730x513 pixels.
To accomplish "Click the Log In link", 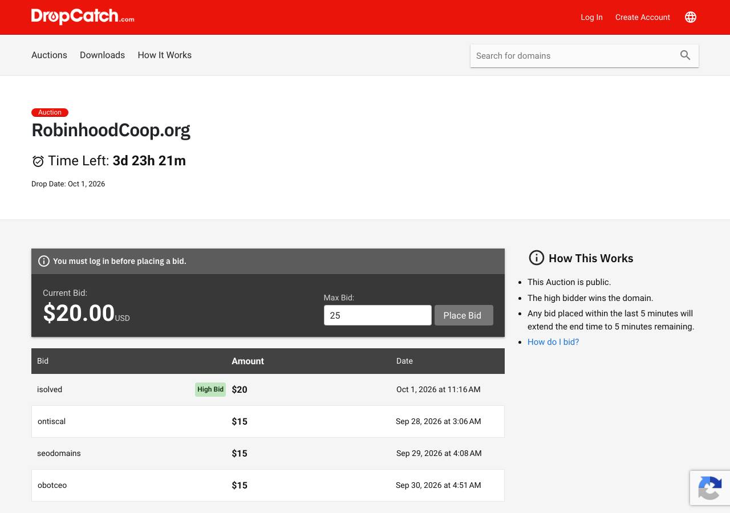I will pos(591,17).
